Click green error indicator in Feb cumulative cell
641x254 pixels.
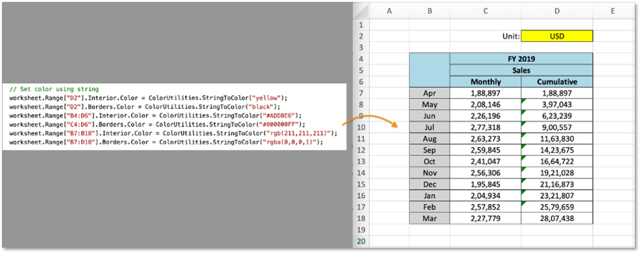coord(524,204)
